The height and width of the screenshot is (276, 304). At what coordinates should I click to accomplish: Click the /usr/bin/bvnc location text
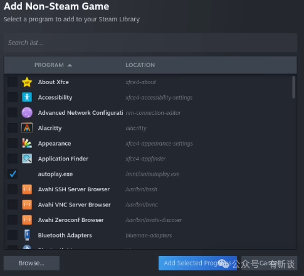point(142,204)
